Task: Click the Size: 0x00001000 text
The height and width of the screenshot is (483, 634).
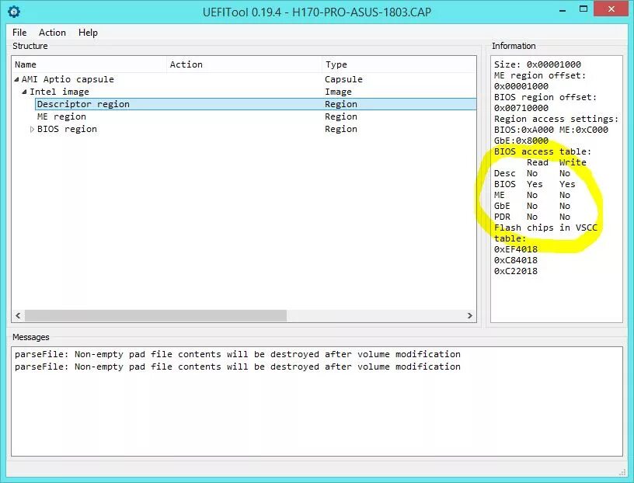Action: pos(538,64)
